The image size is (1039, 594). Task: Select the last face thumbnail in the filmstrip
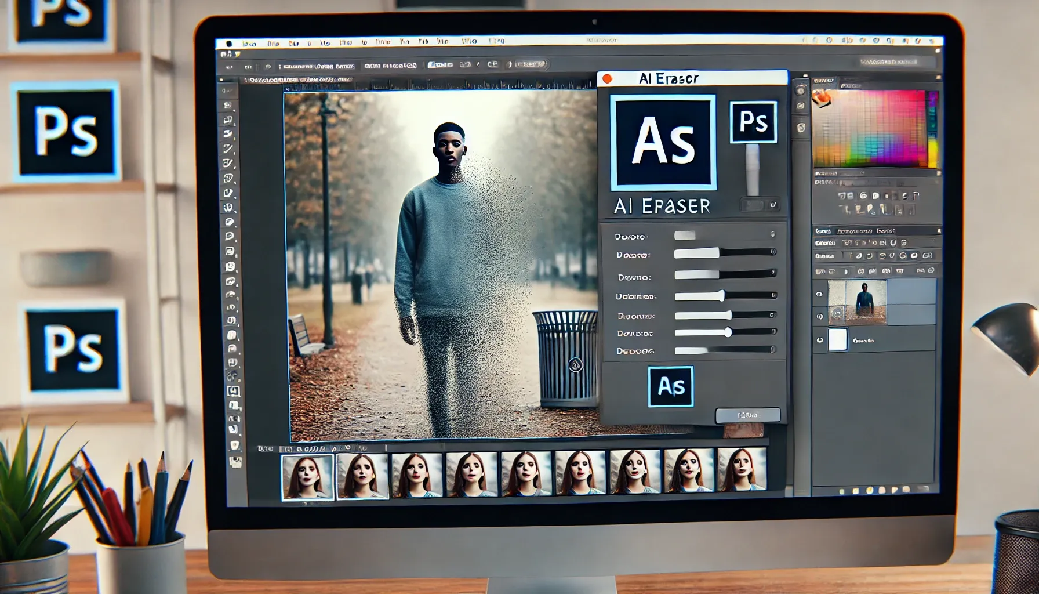[x=742, y=469]
